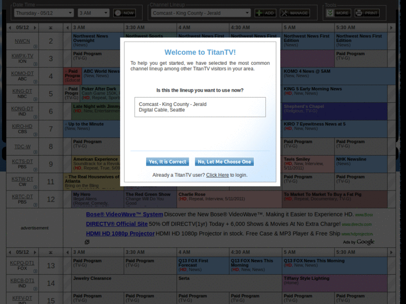Open the 3 AM time dropdown

click(93, 13)
